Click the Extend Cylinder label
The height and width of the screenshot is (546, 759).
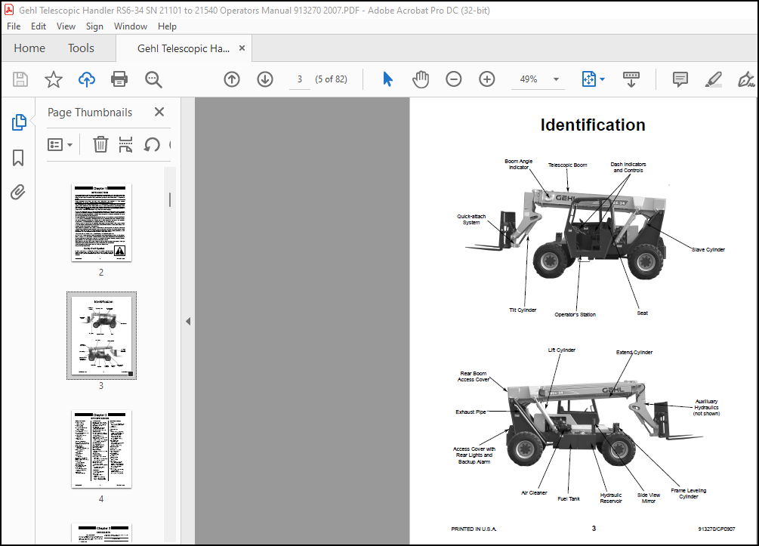[x=634, y=353]
